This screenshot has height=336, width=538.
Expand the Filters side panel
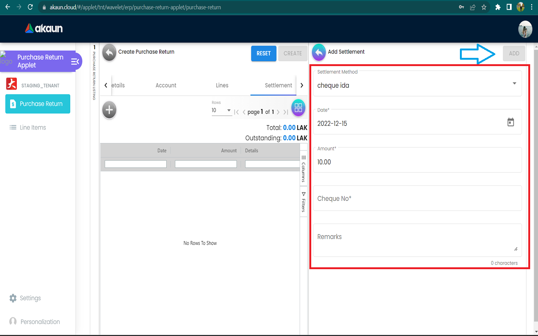pyautogui.click(x=303, y=202)
